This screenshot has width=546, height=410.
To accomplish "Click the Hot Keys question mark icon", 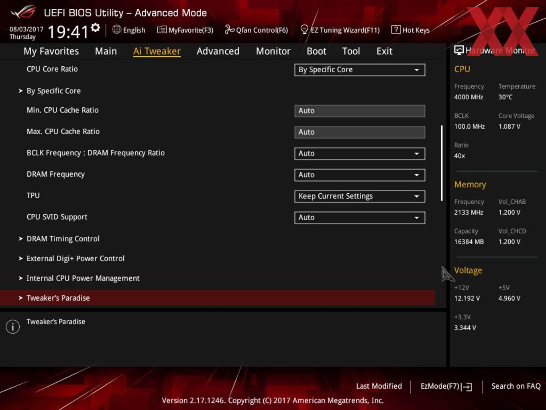I will click(396, 29).
